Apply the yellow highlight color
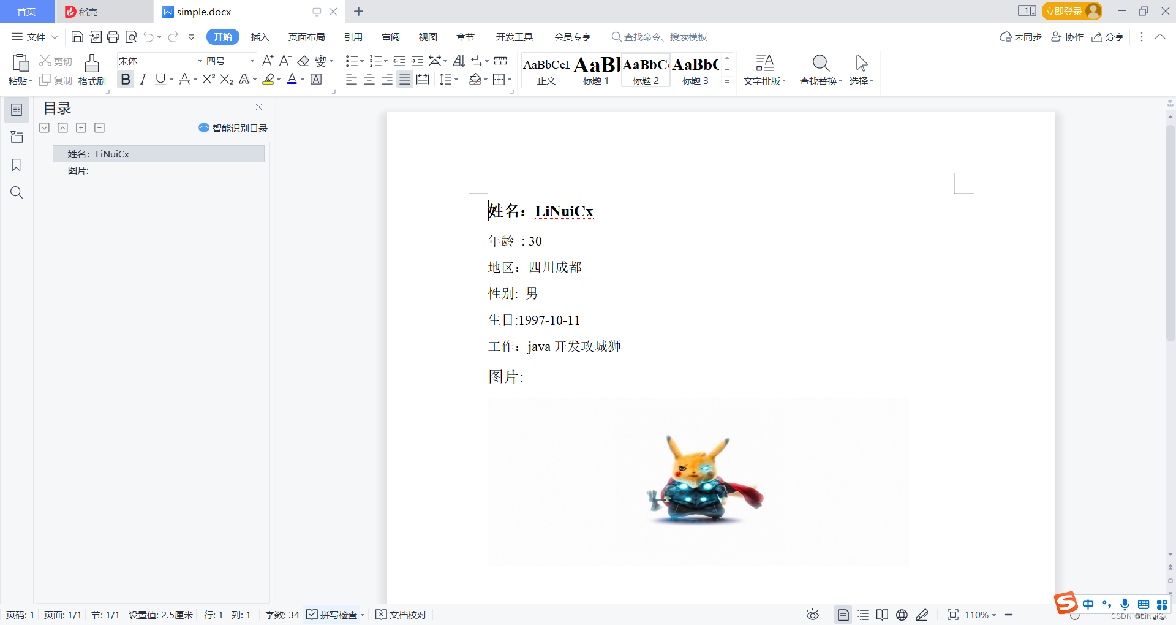Screen dimensions: 1176x625 pos(268,79)
